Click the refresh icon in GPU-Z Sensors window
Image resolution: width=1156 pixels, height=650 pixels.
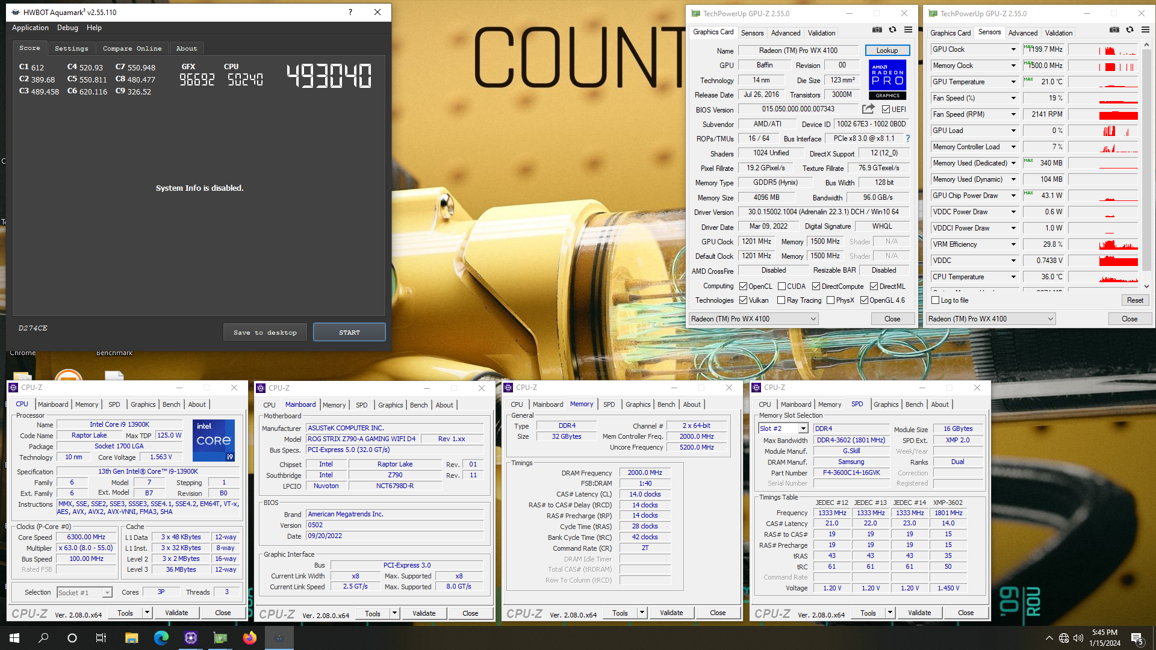tap(1130, 29)
